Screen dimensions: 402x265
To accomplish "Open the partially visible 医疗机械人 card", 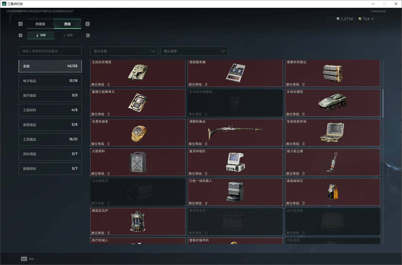I will [x=138, y=241].
